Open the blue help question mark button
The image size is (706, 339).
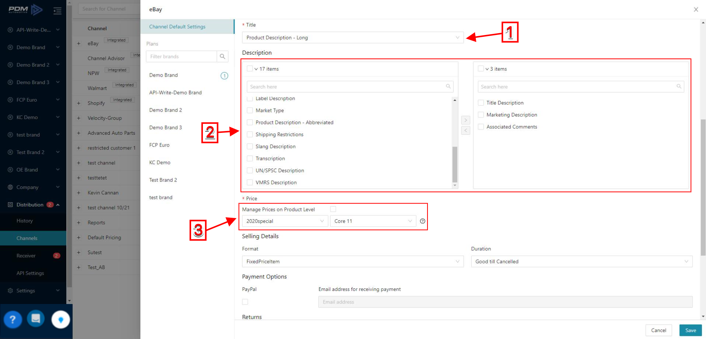pos(13,319)
